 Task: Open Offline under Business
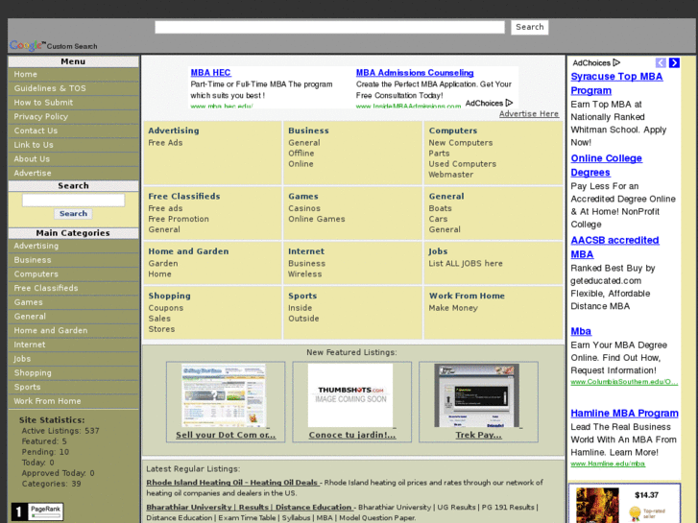click(301, 154)
